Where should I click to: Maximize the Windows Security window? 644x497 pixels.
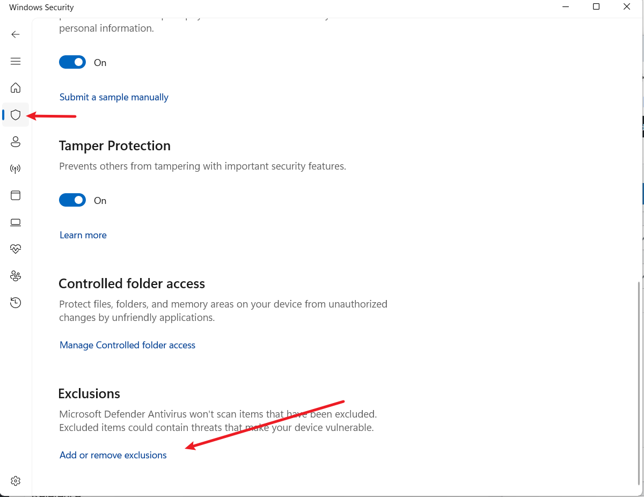tap(596, 7)
